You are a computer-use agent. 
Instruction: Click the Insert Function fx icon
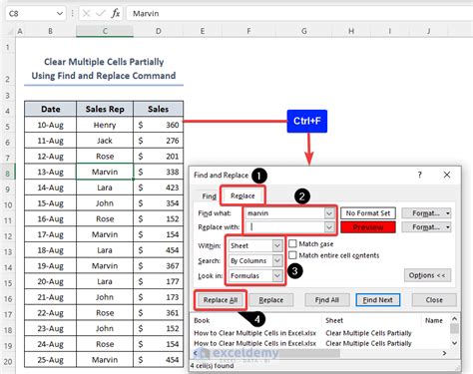(116, 13)
